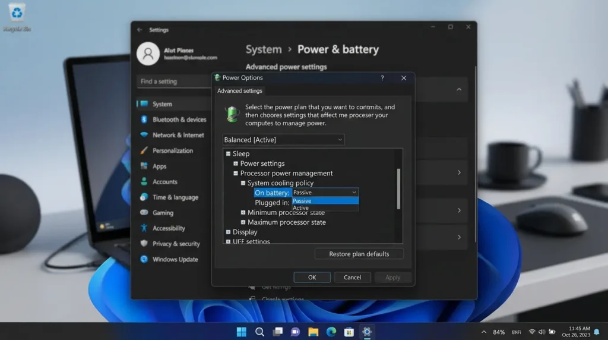Go back using Settings back arrow
This screenshot has height=340, width=608.
point(140,30)
